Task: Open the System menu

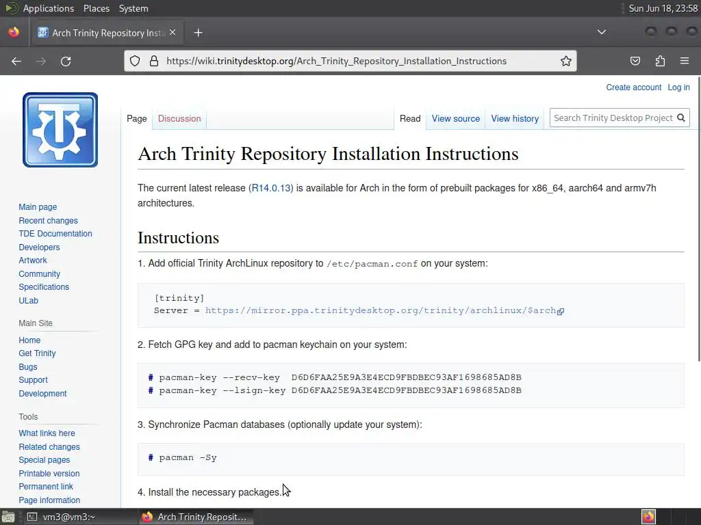Action: point(133,8)
